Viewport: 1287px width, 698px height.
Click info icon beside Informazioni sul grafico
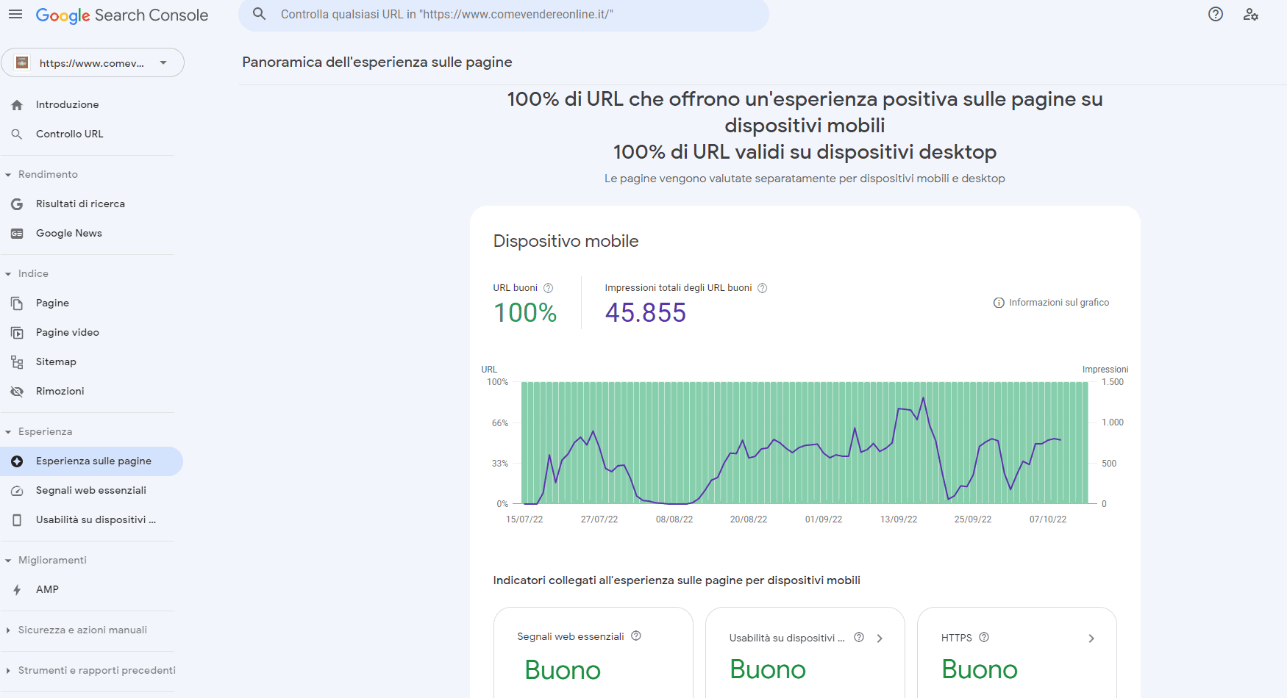999,303
